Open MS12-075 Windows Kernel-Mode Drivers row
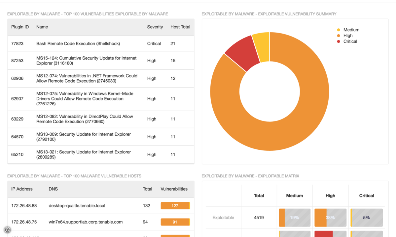 click(x=101, y=99)
